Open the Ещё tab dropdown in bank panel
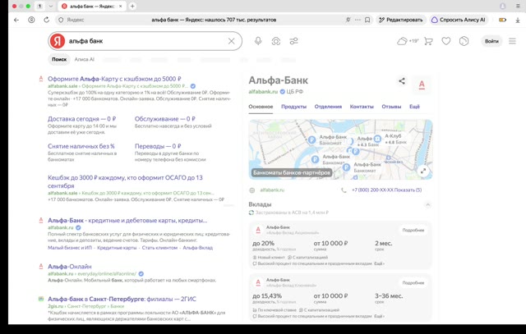This screenshot has width=526, height=334. 414,107
